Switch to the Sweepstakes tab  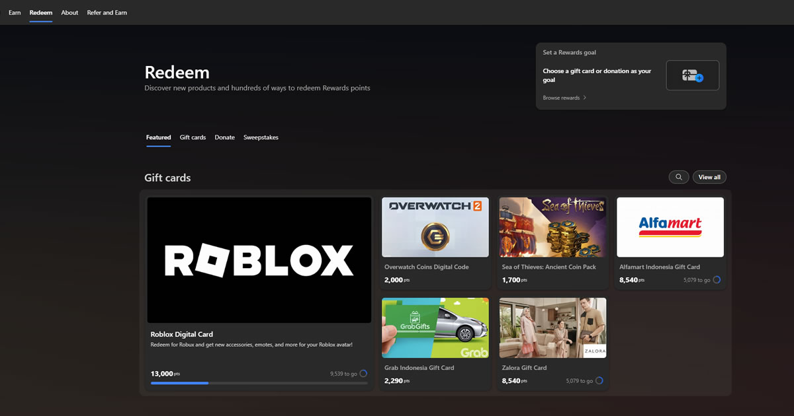261,137
